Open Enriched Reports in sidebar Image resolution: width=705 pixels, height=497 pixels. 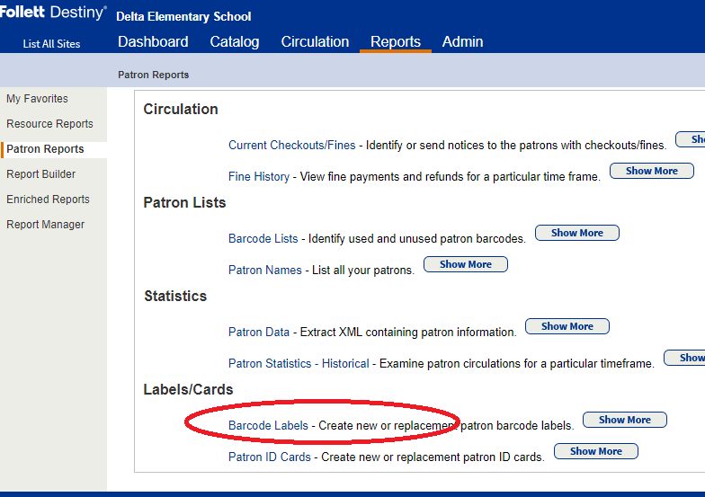pos(48,200)
